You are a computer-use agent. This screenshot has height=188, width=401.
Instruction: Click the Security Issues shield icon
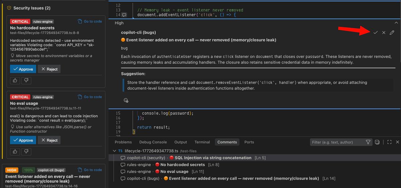[x=9, y=8]
